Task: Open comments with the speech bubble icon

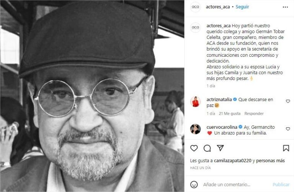Action: pyautogui.click(x=207, y=148)
